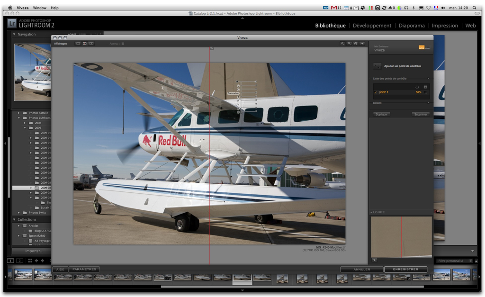Screen dimensions: 485x297
Task: Click the Supprimer button
Action: [421, 115]
